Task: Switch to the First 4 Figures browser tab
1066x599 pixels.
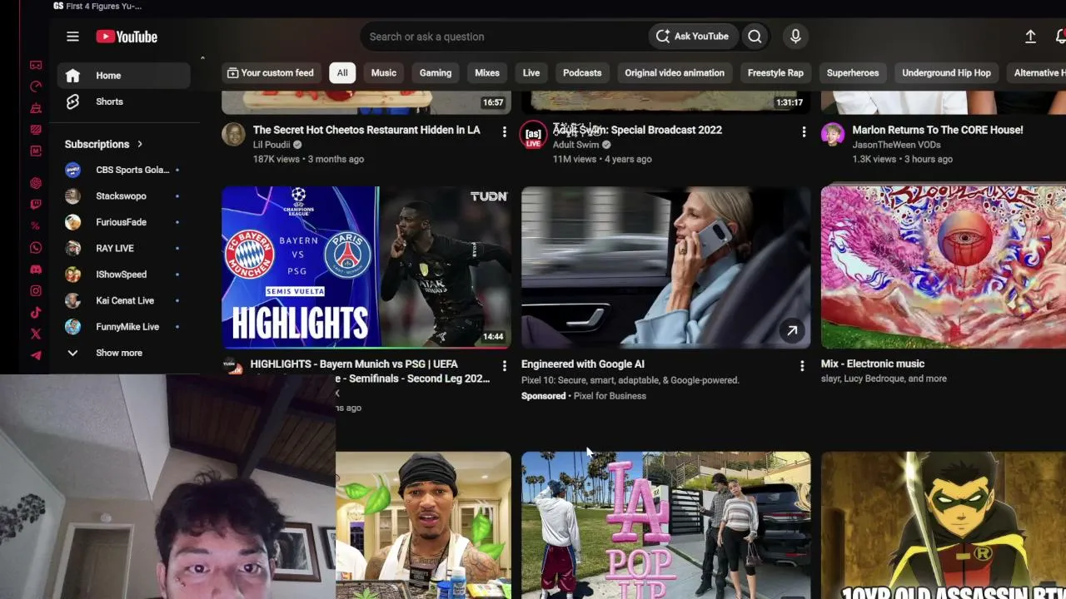Action: [97, 7]
